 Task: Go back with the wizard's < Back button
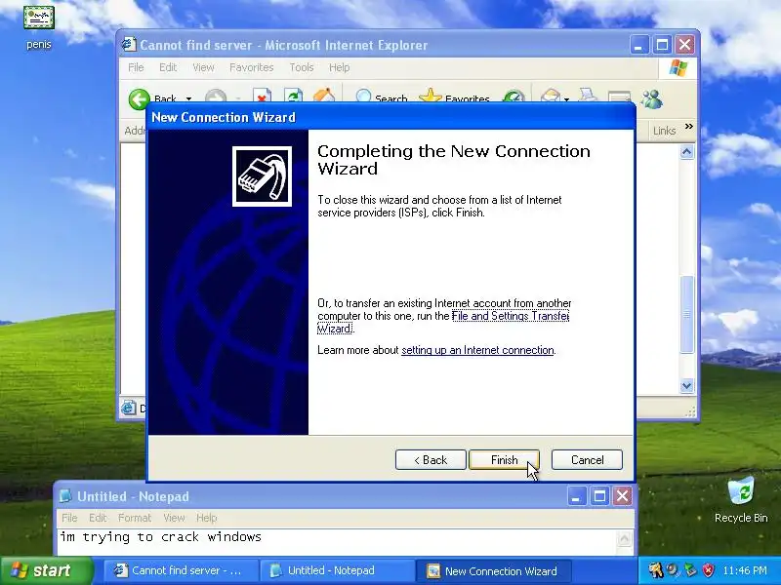[431, 460]
